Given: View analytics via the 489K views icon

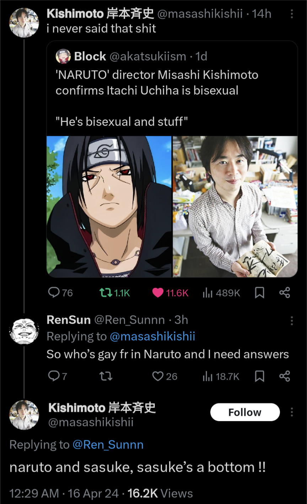Looking at the screenshot, I should (209, 293).
